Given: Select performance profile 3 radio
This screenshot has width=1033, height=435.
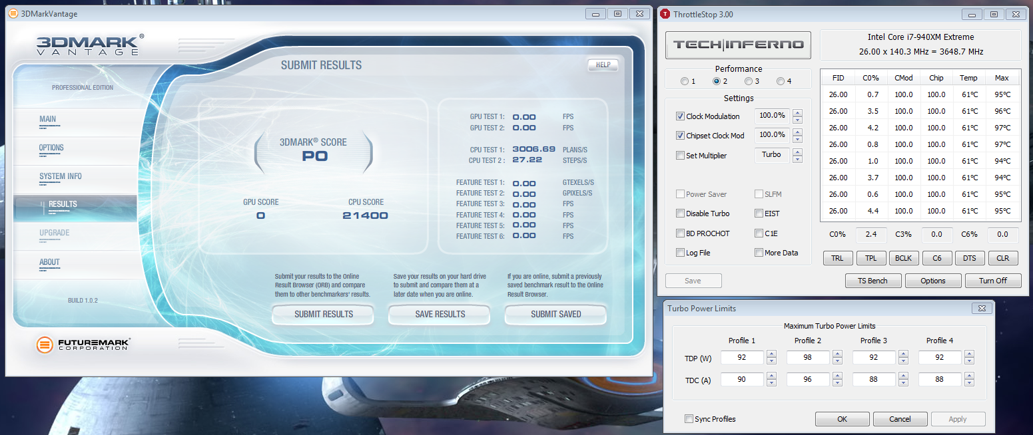Looking at the screenshot, I should pos(749,81).
